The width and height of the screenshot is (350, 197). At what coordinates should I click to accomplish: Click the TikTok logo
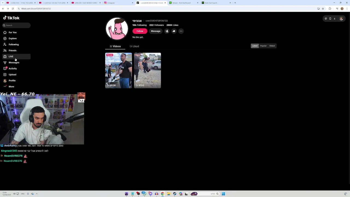point(11,18)
